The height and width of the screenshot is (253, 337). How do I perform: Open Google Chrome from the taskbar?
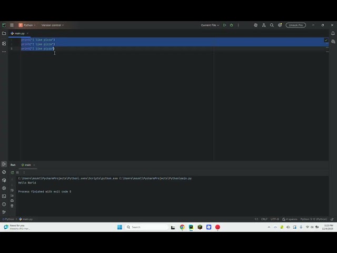(182, 227)
